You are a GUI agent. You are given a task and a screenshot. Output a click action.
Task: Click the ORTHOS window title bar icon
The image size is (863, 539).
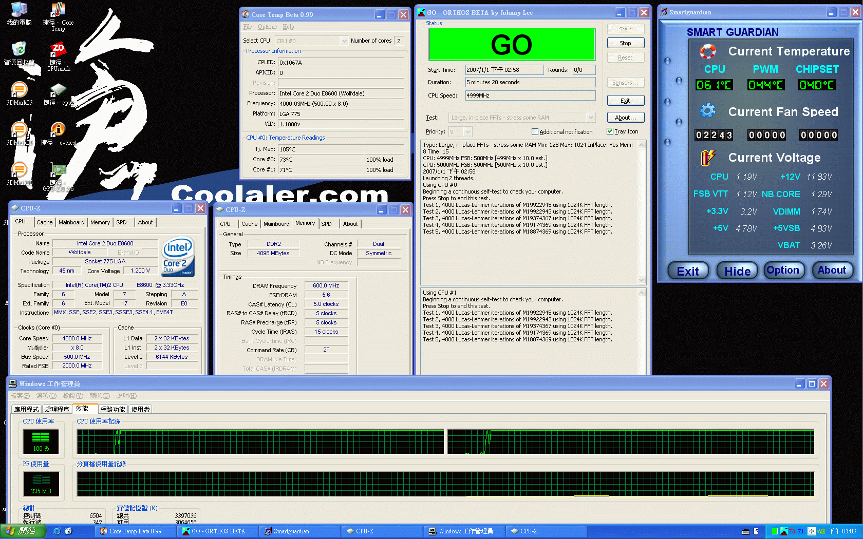(x=421, y=12)
